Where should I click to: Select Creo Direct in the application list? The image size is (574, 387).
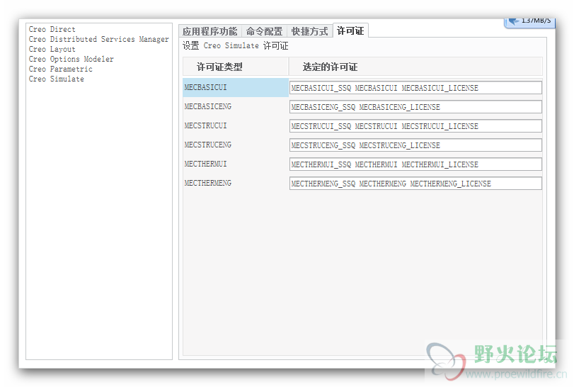click(x=52, y=29)
